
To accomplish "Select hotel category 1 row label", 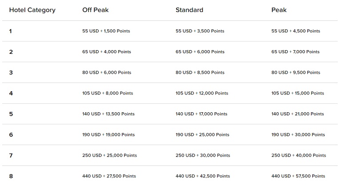I will tap(10, 31).
